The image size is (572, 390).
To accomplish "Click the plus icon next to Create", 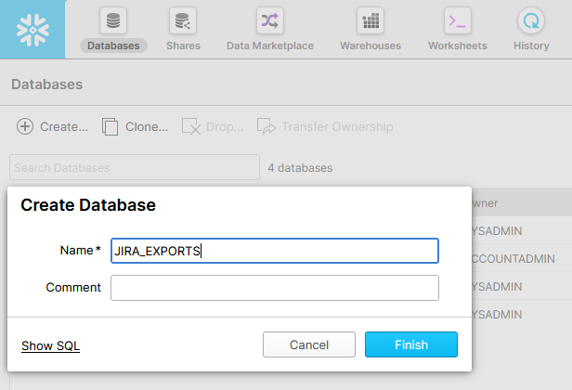I will pos(25,126).
